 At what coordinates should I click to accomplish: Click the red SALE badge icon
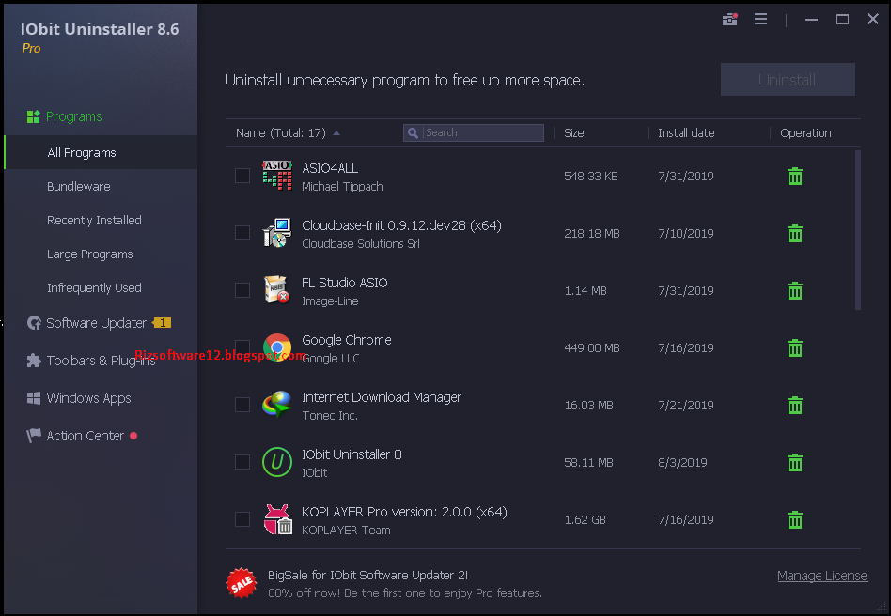[242, 583]
